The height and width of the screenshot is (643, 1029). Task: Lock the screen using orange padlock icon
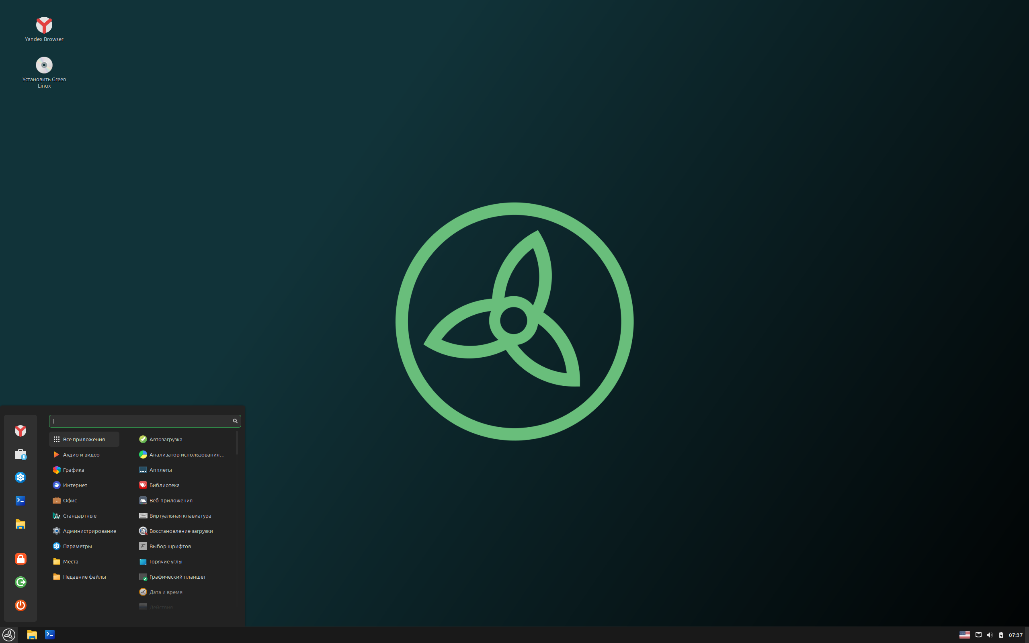coord(20,559)
